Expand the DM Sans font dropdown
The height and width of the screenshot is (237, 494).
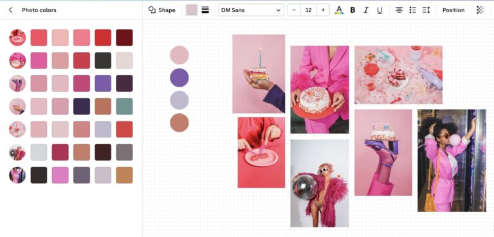pos(251,10)
